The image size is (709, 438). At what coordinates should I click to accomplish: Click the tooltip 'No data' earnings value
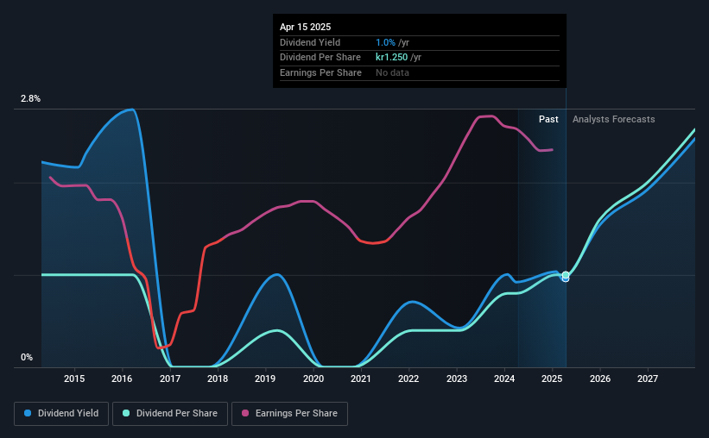point(392,72)
